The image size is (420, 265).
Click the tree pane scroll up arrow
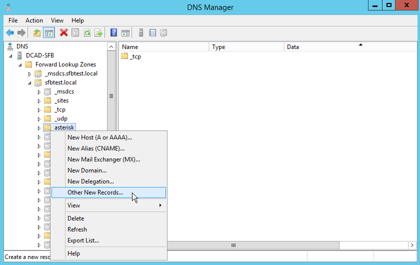pyautogui.click(x=111, y=47)
